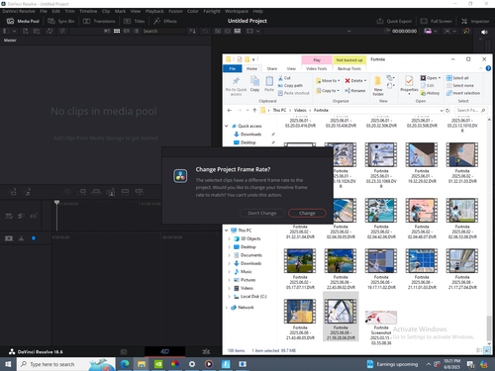Open bin list dropdown arrow
Image resolution: width=495 pixels, height=371 pixels.
pos(14,31)
